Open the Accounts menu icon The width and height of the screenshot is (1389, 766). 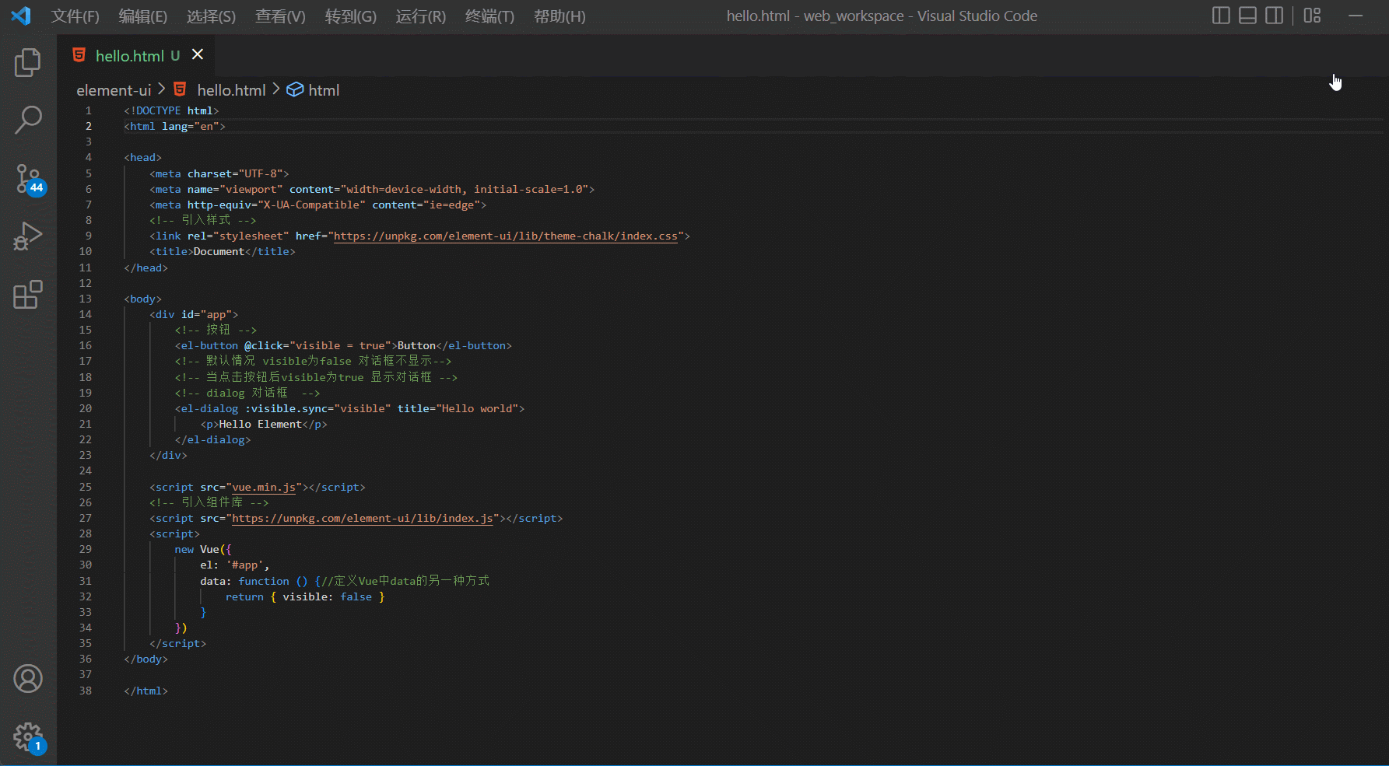tap(28, 679)
